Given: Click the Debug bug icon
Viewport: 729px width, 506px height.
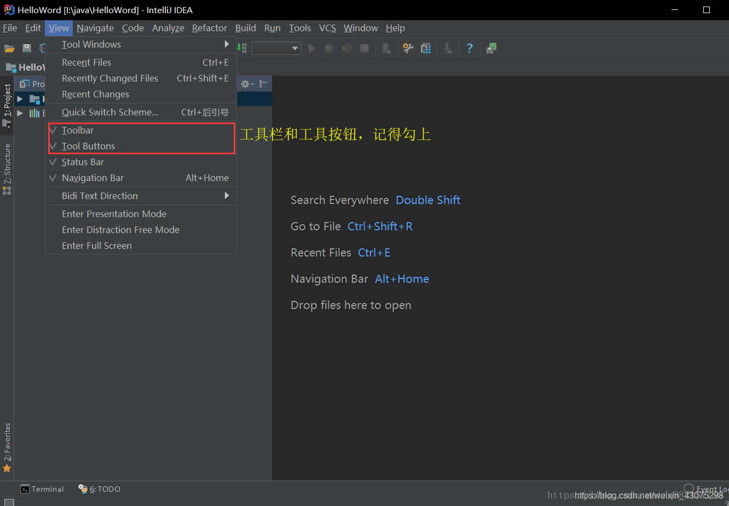Looking at the screenshot, I should tap(329, 49).
